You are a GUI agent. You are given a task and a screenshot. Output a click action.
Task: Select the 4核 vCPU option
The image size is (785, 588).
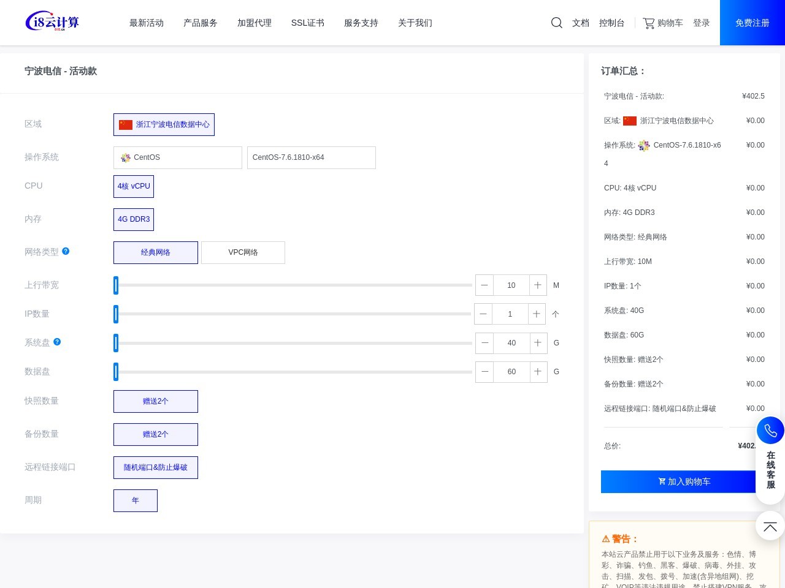(134, 186)
